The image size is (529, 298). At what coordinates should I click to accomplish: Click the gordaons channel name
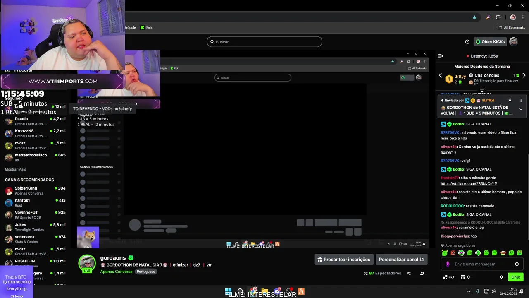[113, 258]
